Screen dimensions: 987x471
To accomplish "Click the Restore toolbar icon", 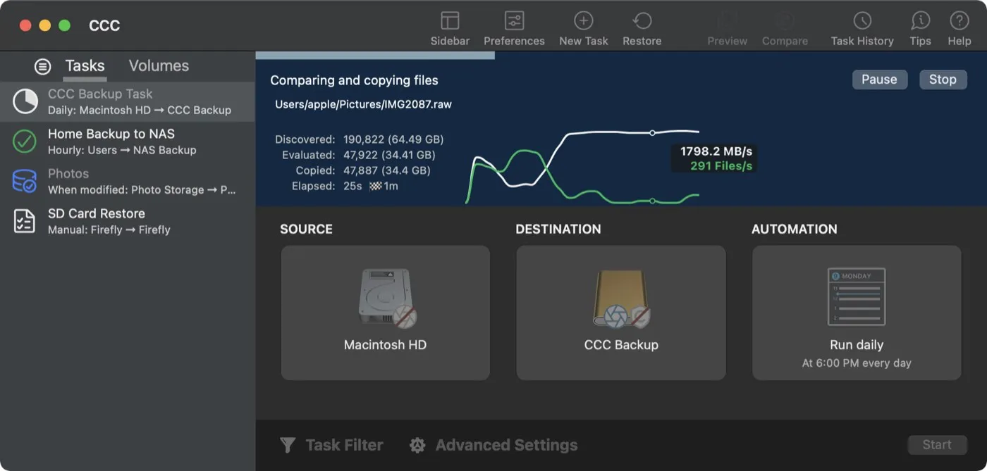I will point(642,26).
